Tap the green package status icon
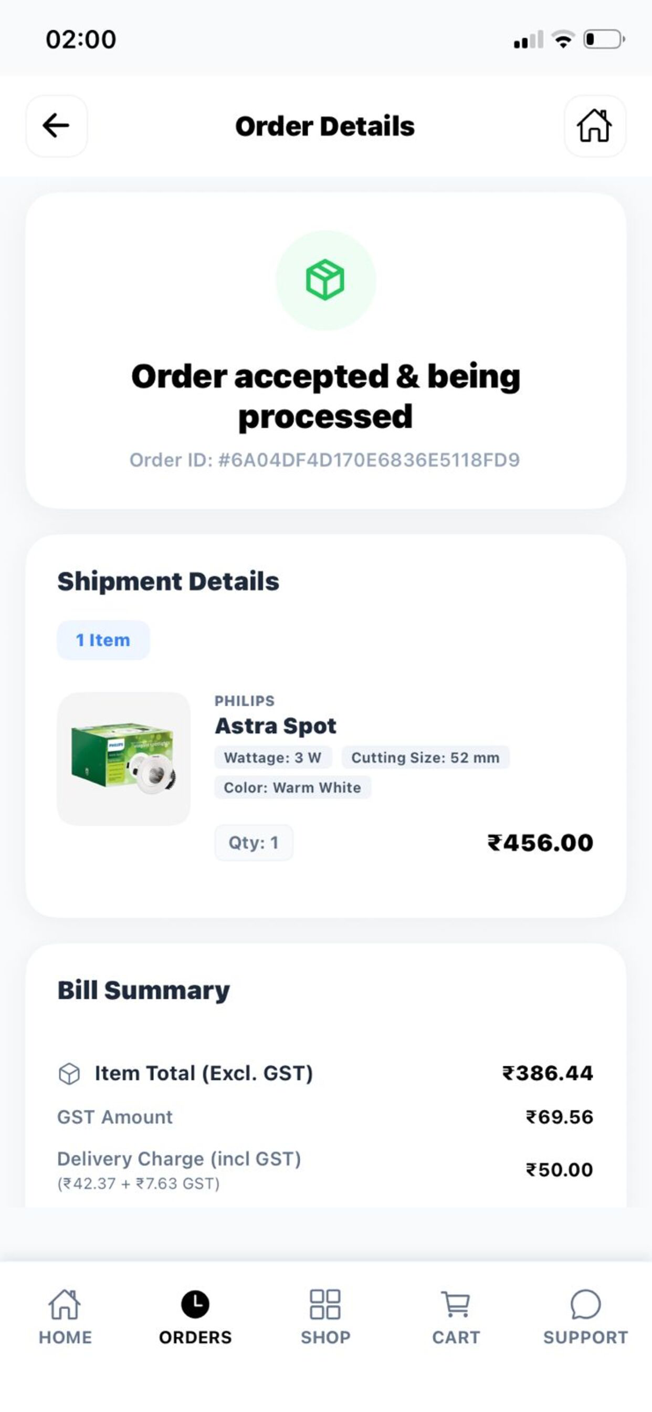Viewport: 652px width, 1412px height. pyautogui.click(x=325, y=280)
